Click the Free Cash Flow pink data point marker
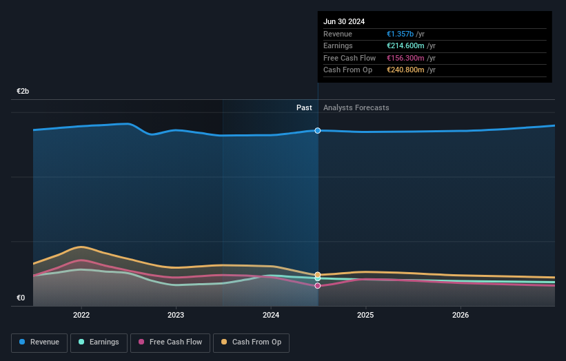The image size is (566, 361). (318, 286)
